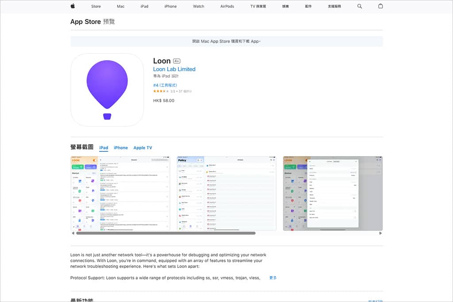Click the left scroll arrow under screenshots
The width and height of the screenshot is (453, 302).
(x=73, y=233)
